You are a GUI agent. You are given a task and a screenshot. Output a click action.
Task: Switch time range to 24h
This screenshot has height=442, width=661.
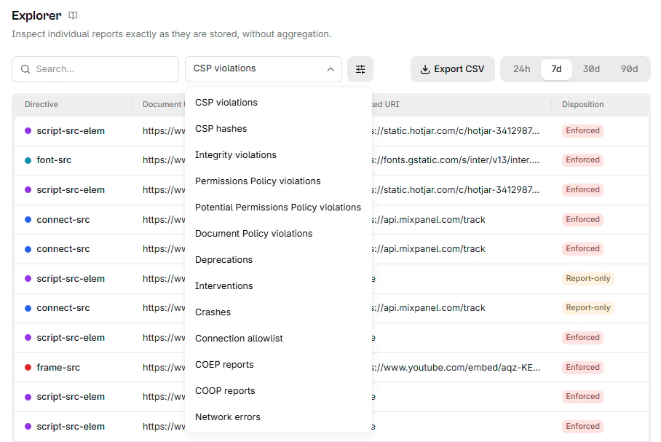pyautogui.click(x=521, y=69)
